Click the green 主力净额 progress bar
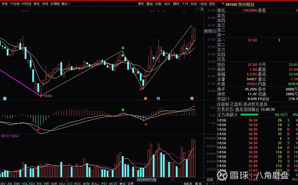 click(249, 115)
